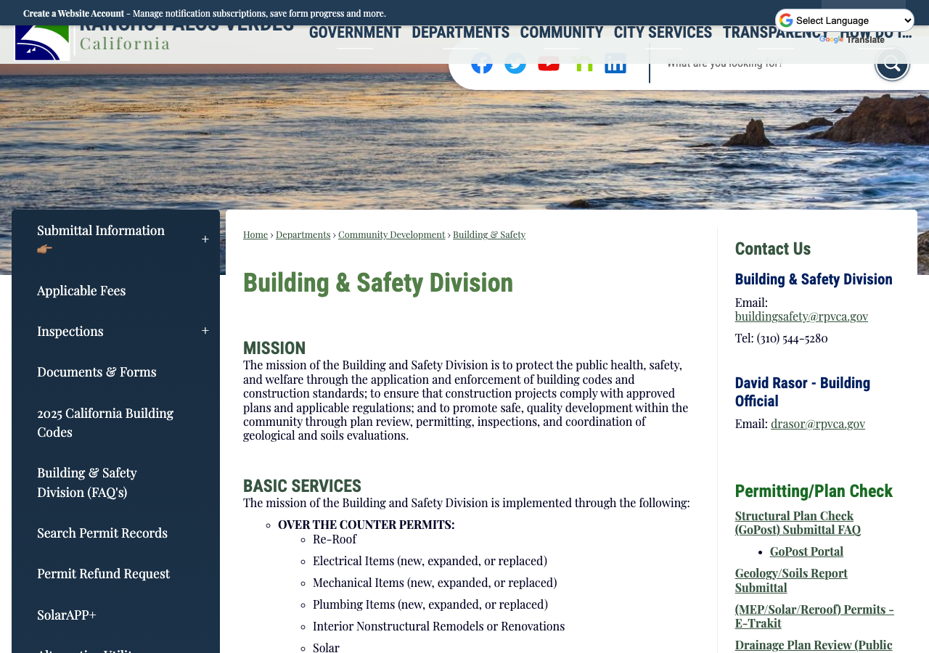Screen dimensions: 929x653
Task: Click the magnifying glass search button
Action: (892, 63)
